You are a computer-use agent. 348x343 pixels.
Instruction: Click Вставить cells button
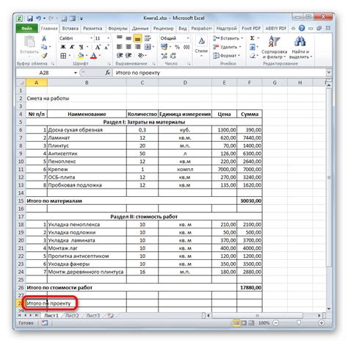click(228, 38)
